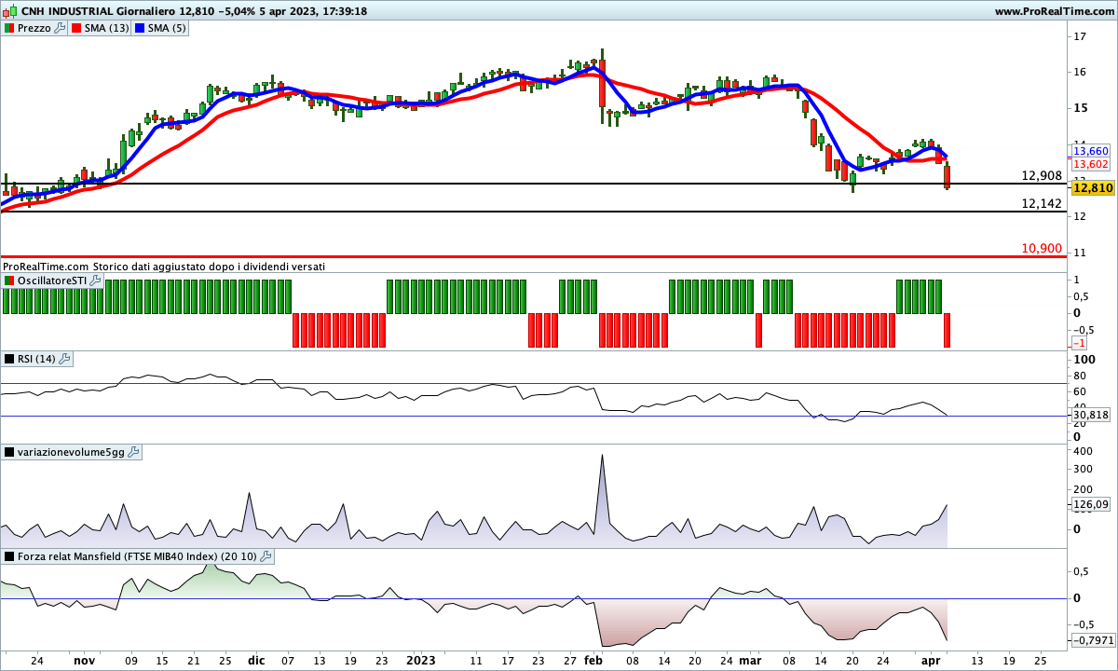The height and width of the screenshot is (671, 1118).
Task: Click the red SMA (13) color square
Action: tap(78, 28)
